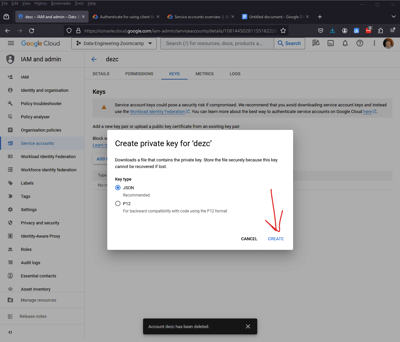
Task: Focus the resources search field
Action: click(217, 43)
